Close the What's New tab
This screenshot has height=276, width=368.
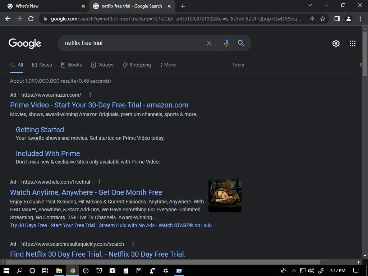(x=83, y=6)
